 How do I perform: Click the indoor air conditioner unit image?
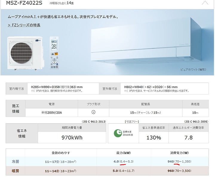pos(146,41)
